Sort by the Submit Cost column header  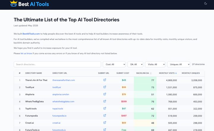tap(123, 73)
